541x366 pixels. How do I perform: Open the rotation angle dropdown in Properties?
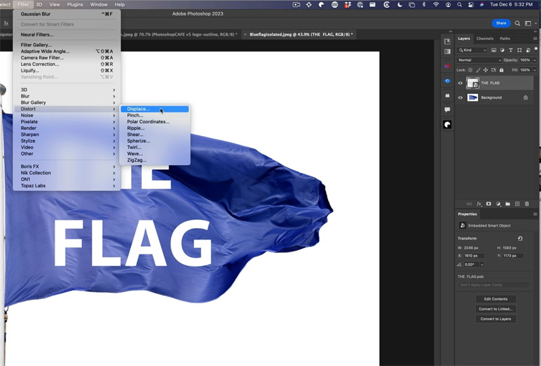481,265
